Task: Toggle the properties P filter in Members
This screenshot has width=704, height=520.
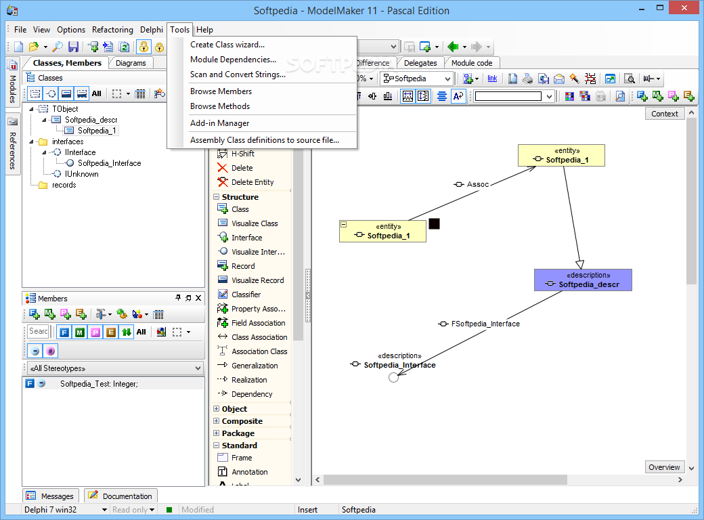Action: point(95,332)
